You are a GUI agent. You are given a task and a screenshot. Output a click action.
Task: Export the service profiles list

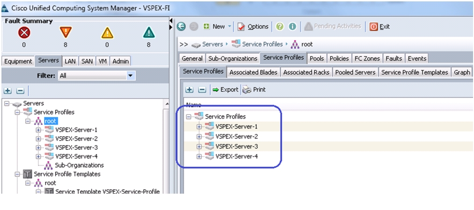pyautogui.click(x=225, y=90)
